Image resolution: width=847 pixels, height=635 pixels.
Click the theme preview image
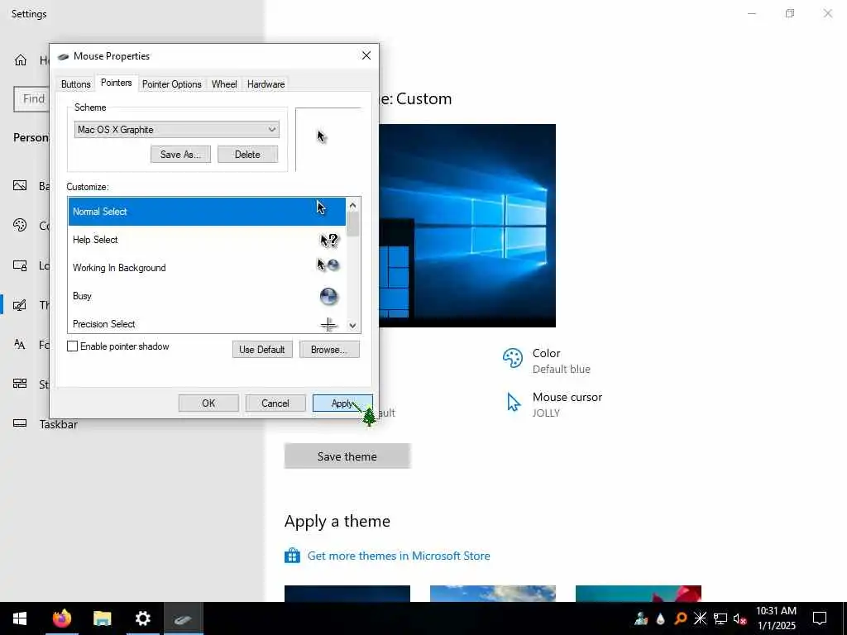point(467,225)
